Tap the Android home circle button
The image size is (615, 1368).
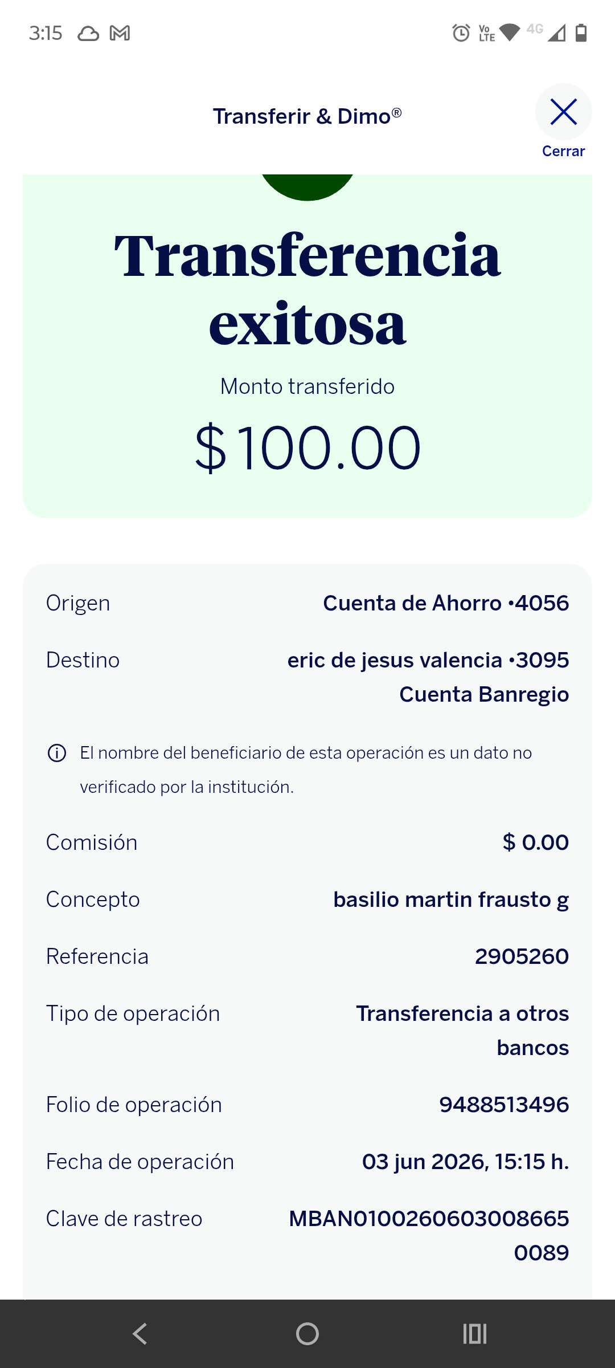pyautogui.click(x=307, y=1334)
